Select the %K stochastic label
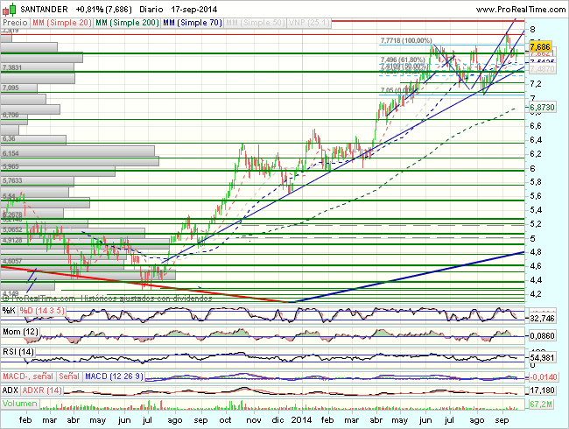This screenshot has height=429, width=569. 9,311
